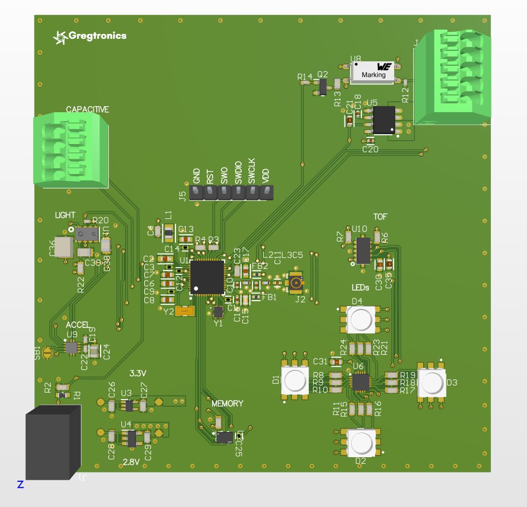Image resolution: width=527 pixels, height=507 pixels.
Task: Select the U9 accelerometer chip
Action: click(x=71, y=348)
